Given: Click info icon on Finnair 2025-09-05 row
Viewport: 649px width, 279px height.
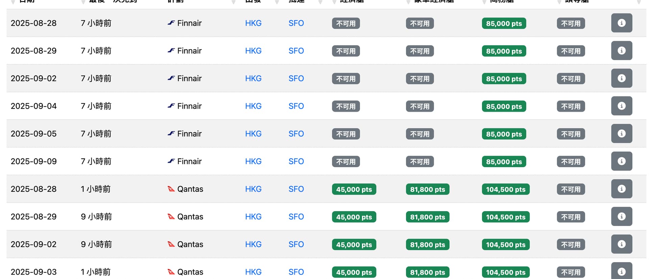Looking at the screenshot, I should (621, 134).
